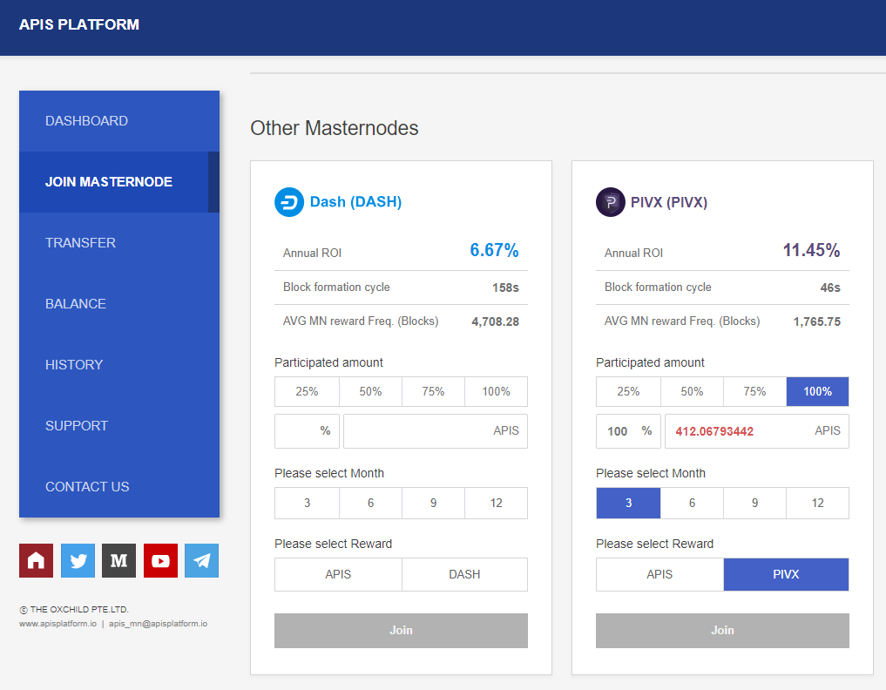Select 25% participation for PIVX
Image resolution: width=886 pixels, height=690 pixels.
(628, 392)
